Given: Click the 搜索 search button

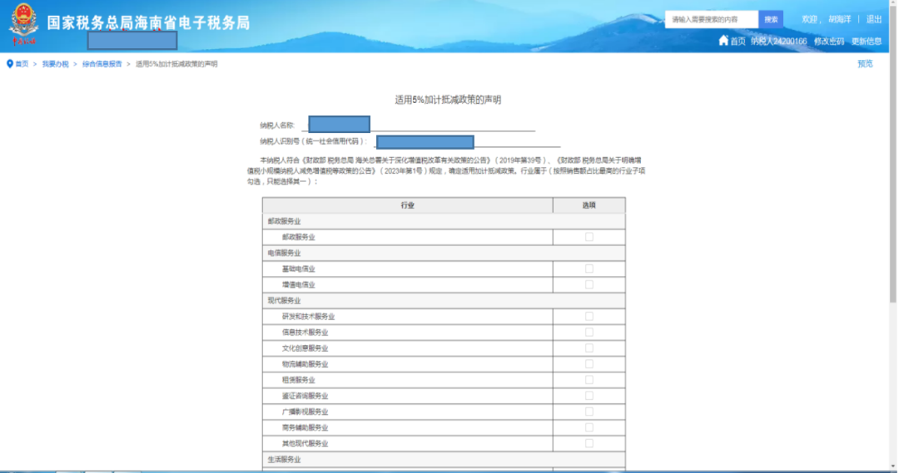Looking at the screenshot, I should pos(771,19).
